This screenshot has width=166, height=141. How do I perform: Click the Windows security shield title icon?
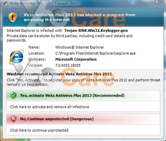(5, 3)
